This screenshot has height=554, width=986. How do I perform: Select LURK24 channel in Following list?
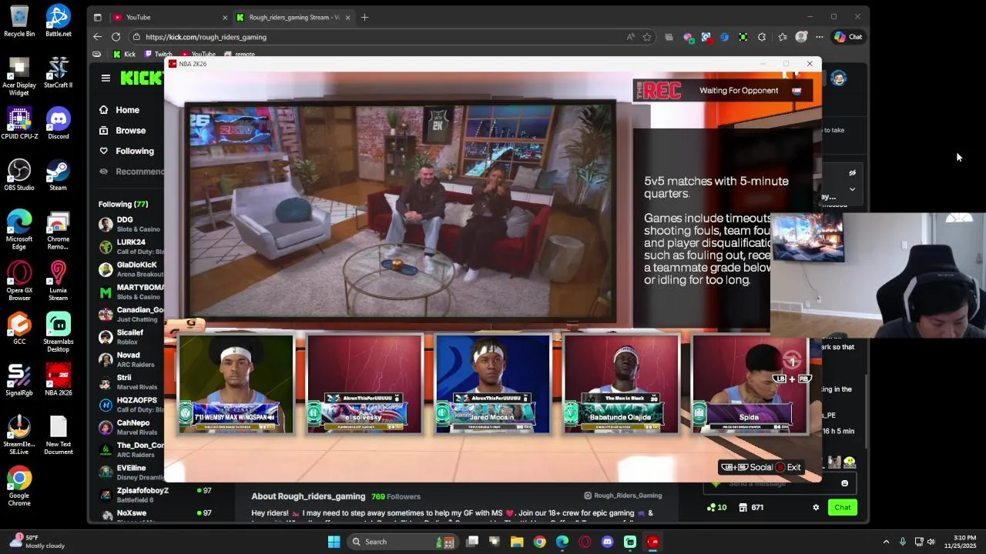click(130, 246)
